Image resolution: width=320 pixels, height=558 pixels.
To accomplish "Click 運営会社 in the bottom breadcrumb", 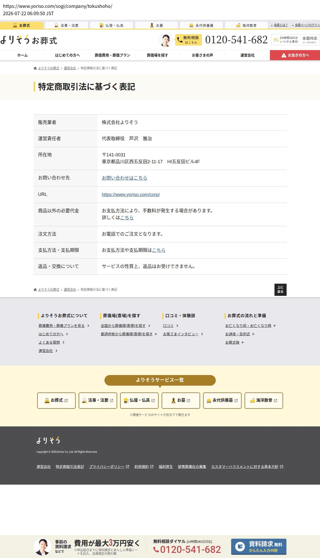I will coord(70,290).
